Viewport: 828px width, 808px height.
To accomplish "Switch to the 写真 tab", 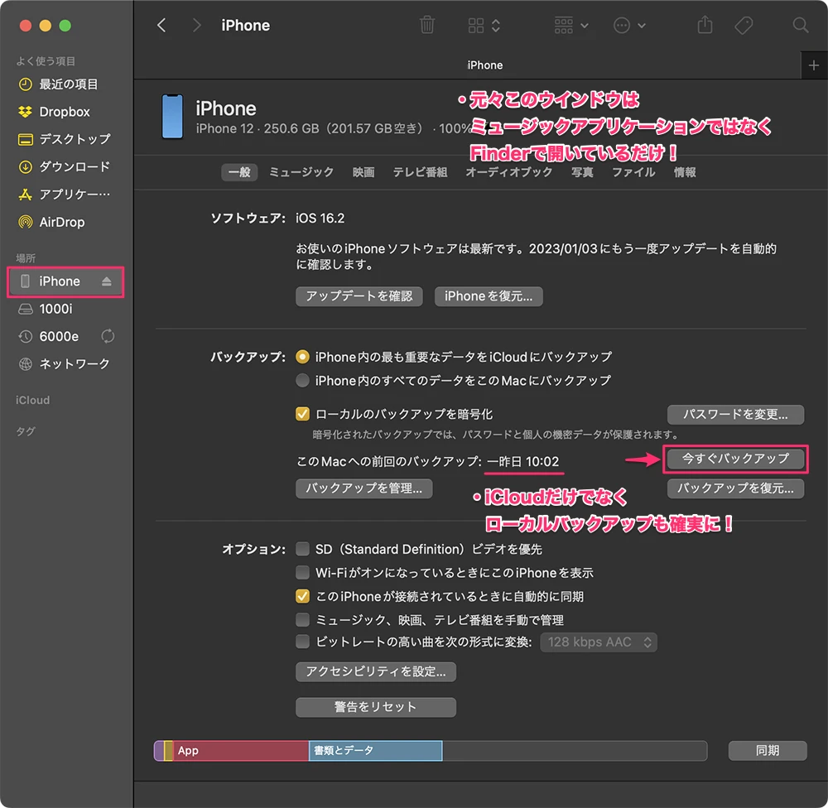I will [x=582, y=172].
